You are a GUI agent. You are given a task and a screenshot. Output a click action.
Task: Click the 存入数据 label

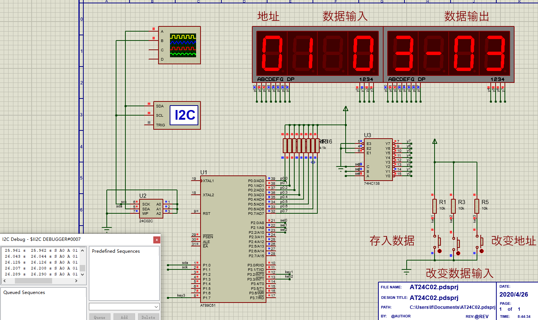coord(392,241)
